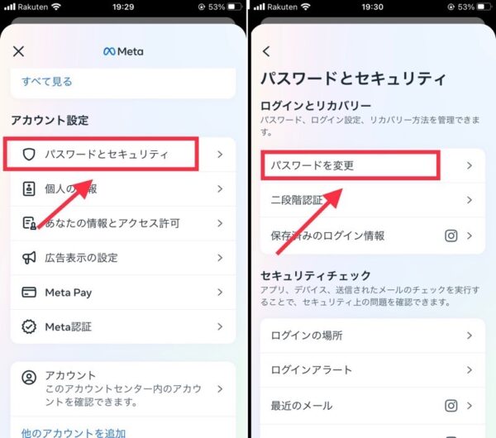Tap the credit card icon for Meta Pay
Image resolution: width=496 pixels, height=438 pixels.
pyautogui.click(x=29, y=293)
